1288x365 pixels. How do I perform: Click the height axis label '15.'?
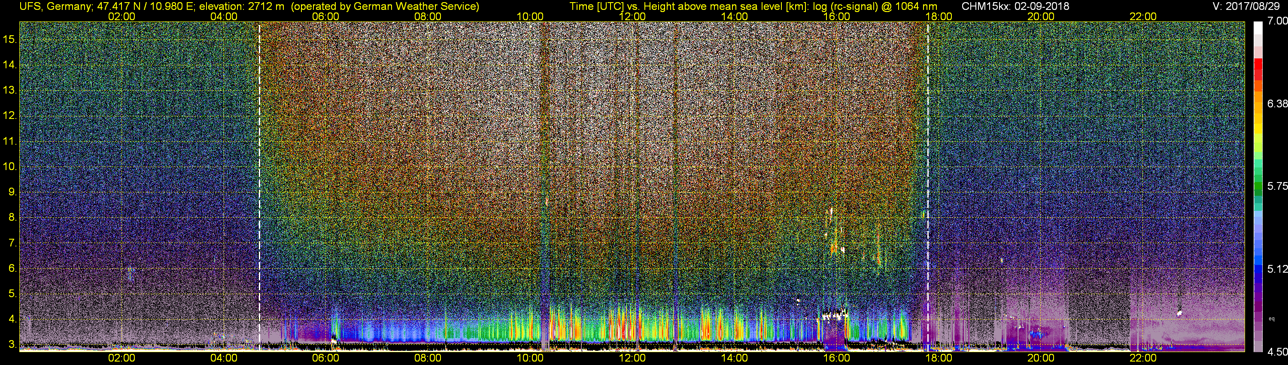coord(10,40)
